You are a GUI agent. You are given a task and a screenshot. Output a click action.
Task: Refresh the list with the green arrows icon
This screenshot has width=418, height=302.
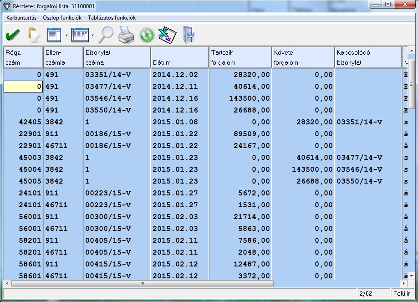click(147, 35)
